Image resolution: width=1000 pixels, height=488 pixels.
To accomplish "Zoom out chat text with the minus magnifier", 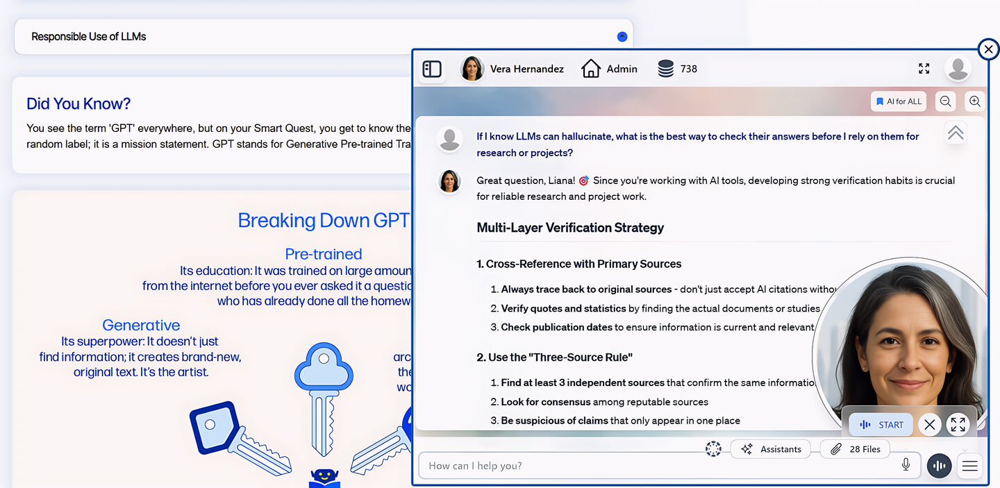I will click(945, 101).
